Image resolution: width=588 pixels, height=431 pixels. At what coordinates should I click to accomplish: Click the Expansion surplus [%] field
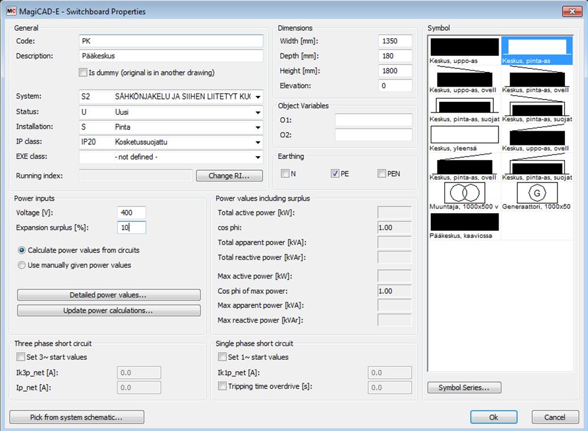click(131, 227)
